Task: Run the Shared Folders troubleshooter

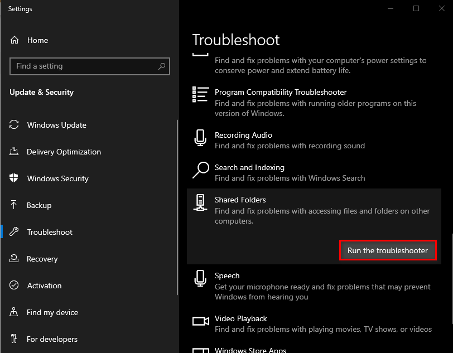Action: click(x=388, y=250)
